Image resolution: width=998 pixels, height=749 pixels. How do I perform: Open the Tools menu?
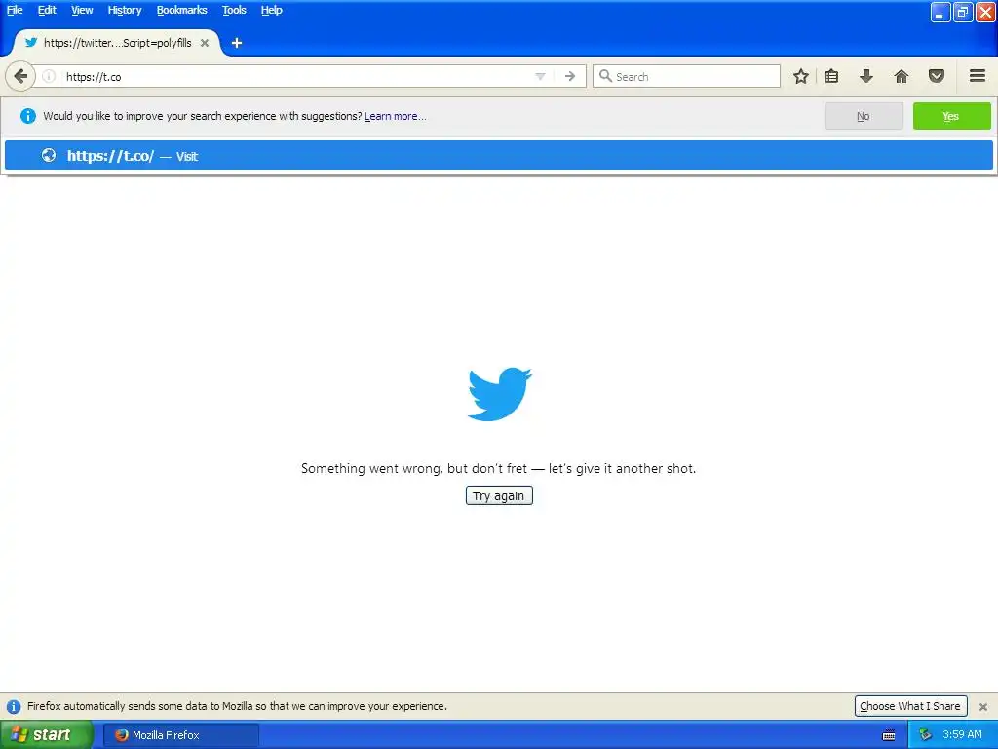coord(234,10)
